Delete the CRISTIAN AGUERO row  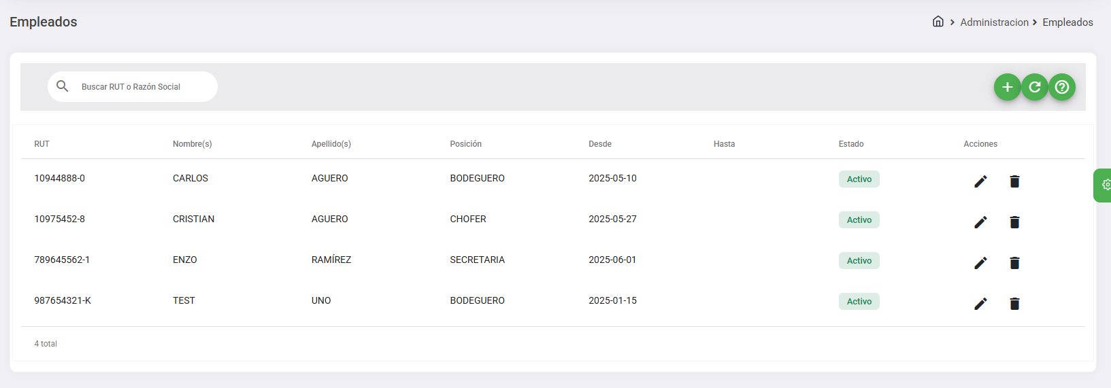click(x=1014, y=222)
